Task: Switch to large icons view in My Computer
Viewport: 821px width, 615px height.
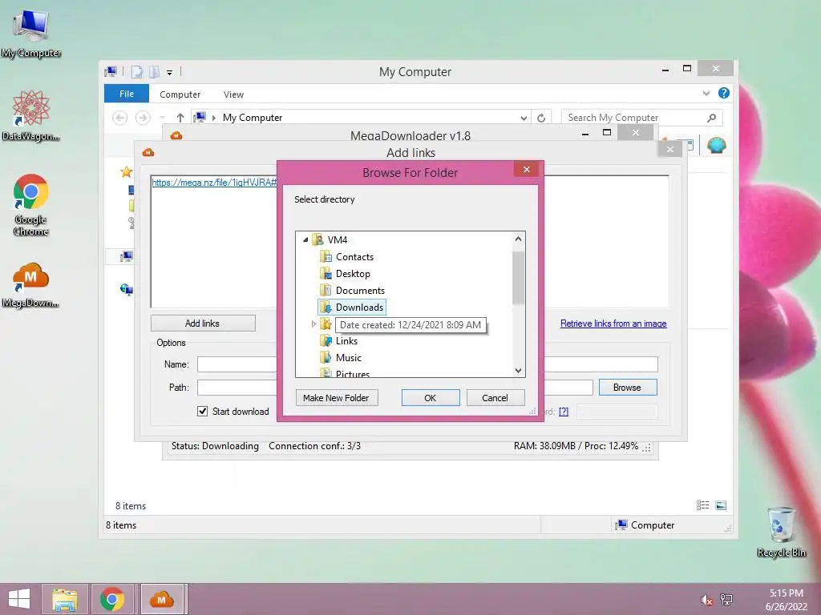Action: click(721, 505)
